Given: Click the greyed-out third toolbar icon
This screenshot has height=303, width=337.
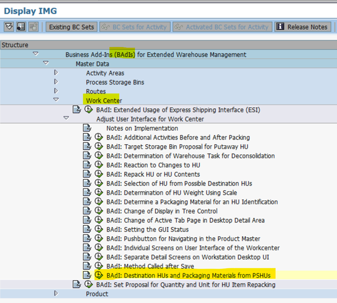Looking at the screenshot, I should [x=33, y=27].
